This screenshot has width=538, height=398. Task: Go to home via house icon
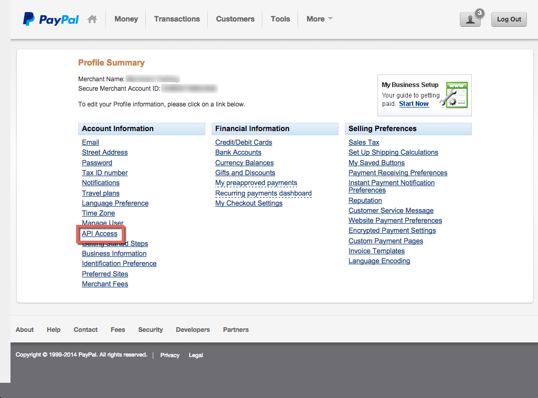tap(92, 19)
